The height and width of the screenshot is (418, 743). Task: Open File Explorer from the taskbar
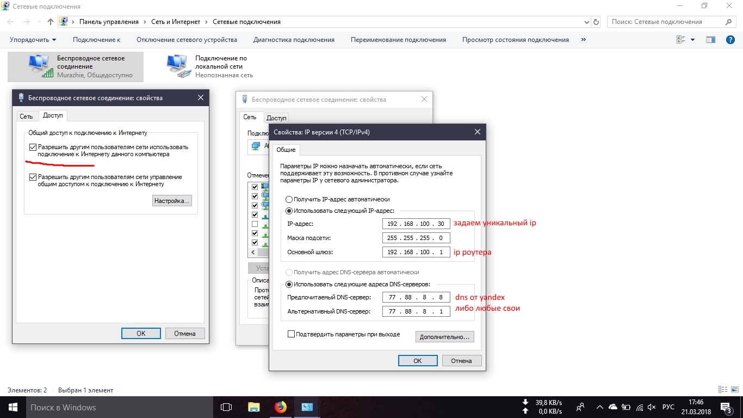[253, 407]
